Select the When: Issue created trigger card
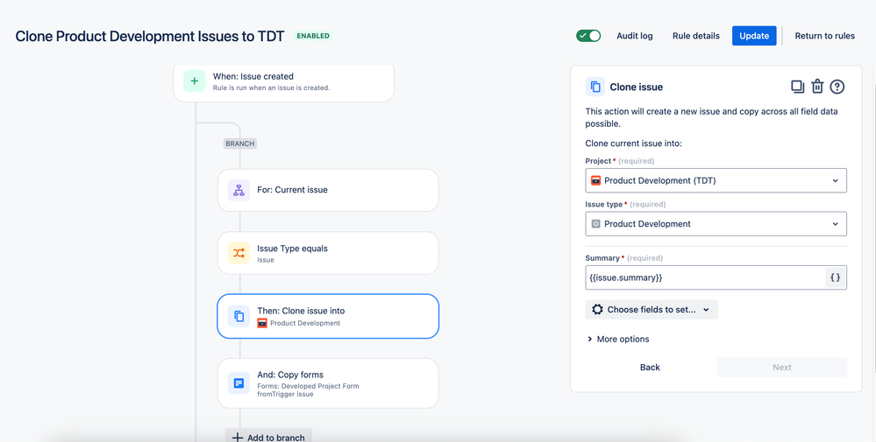This screenshot has width=876, height=442. coord(284,82)
